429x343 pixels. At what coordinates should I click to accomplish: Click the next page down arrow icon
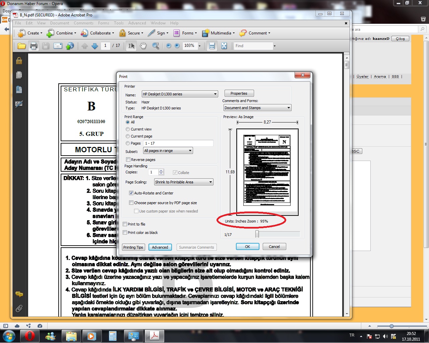pos(95,46)
